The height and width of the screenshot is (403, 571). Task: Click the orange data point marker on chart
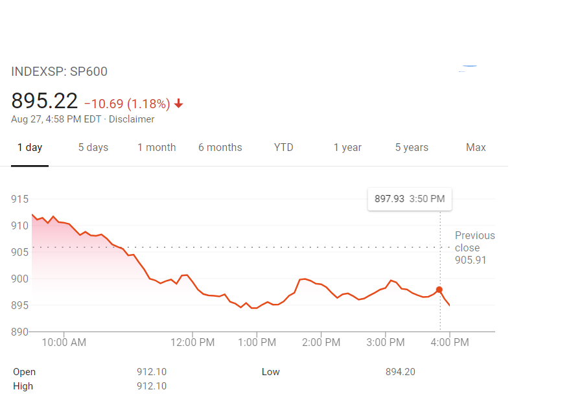[x=439, y=290]
